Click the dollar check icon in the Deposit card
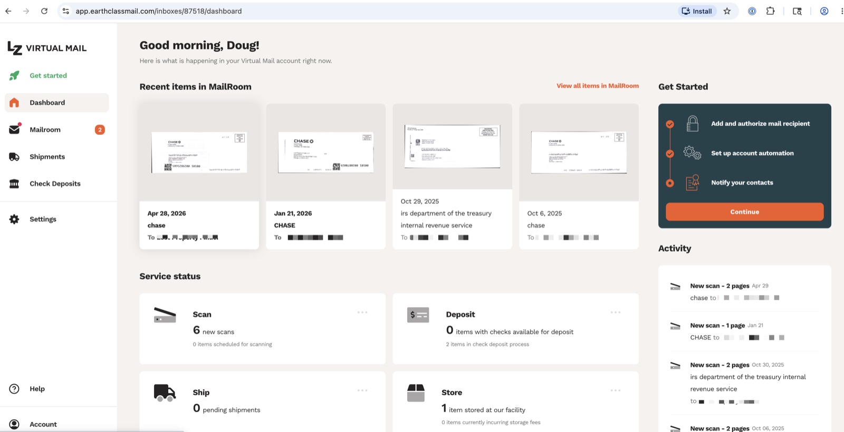 [418, 315]
